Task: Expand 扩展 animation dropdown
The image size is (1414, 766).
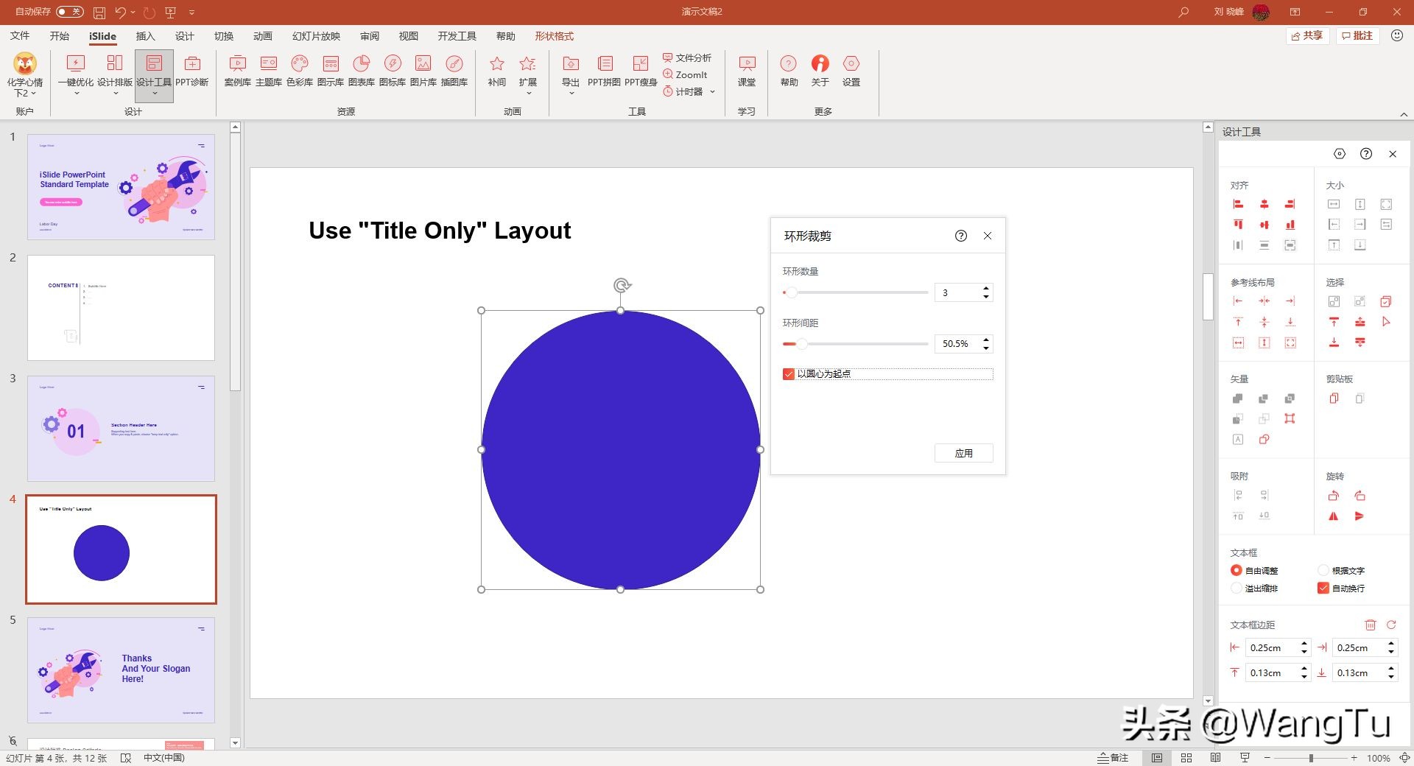Action: click(528, 94)
